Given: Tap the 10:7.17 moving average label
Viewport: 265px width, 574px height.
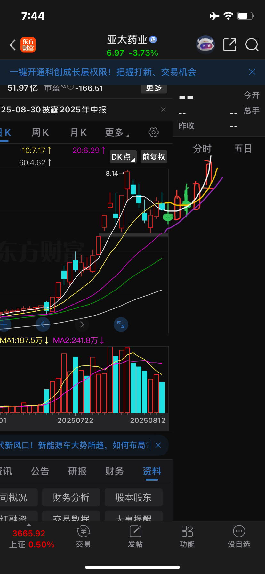Looking at the screenshot, I should 37,150.
